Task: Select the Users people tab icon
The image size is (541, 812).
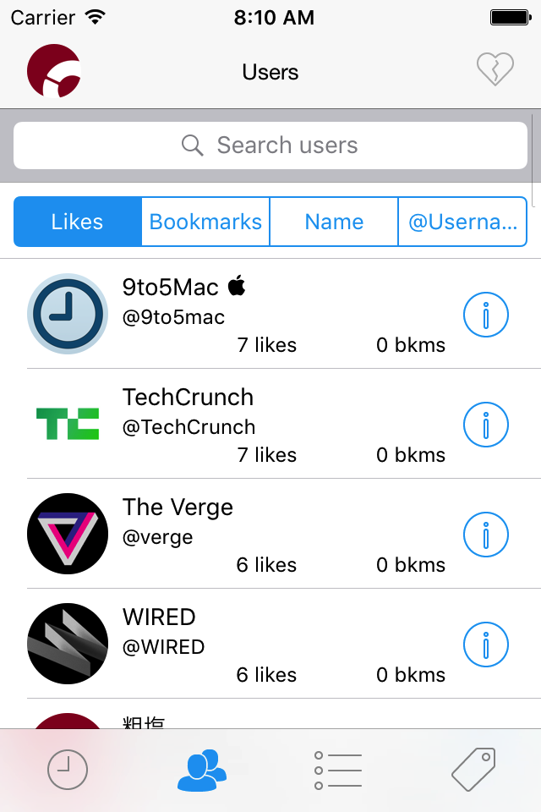Action: pos(201,770)
